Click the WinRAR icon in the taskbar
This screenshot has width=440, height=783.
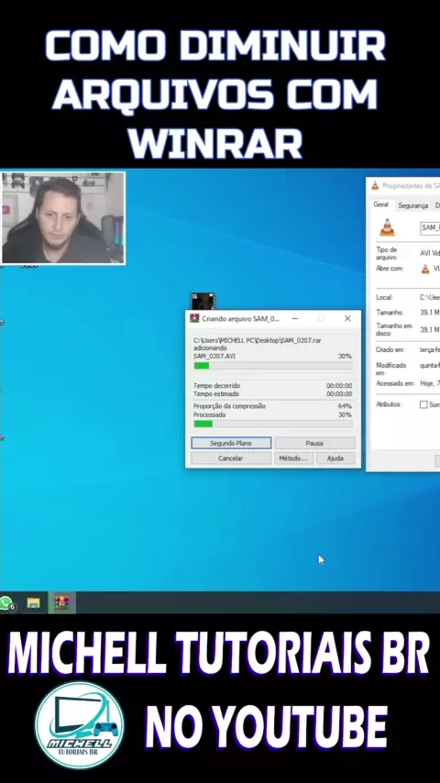pyautogui.click(x=62, y=602)
